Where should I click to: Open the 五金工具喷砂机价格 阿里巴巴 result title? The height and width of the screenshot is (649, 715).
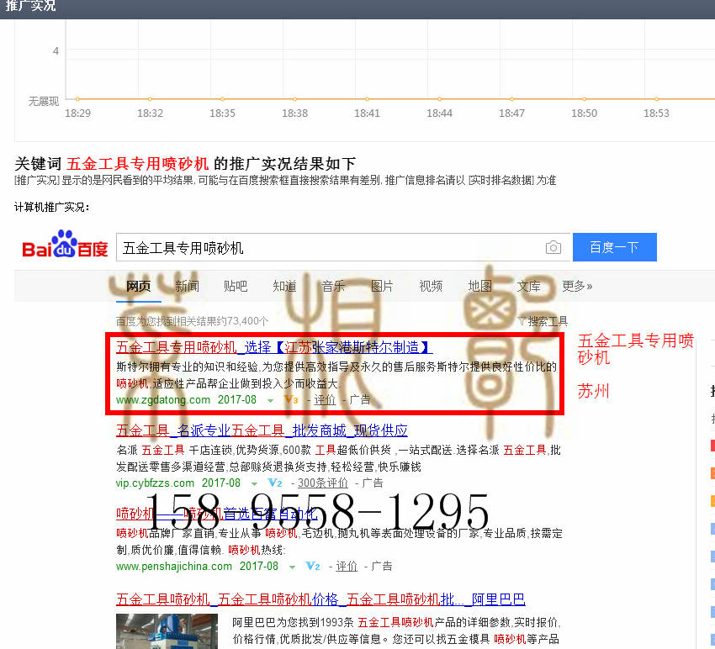[320, 599]
